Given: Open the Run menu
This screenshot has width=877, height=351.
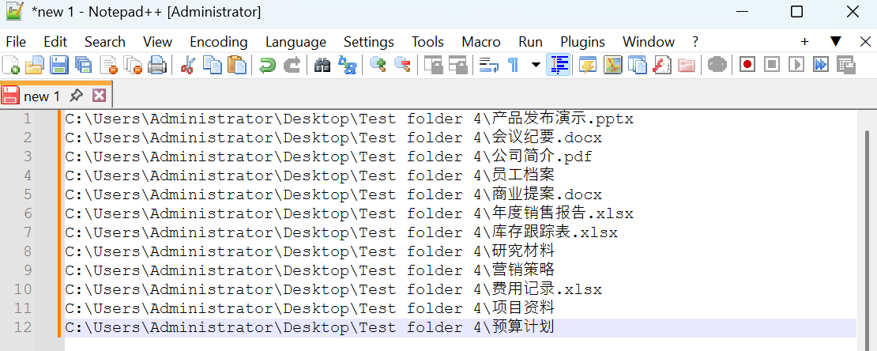Looking at the screenshot, I should (530, 42).
